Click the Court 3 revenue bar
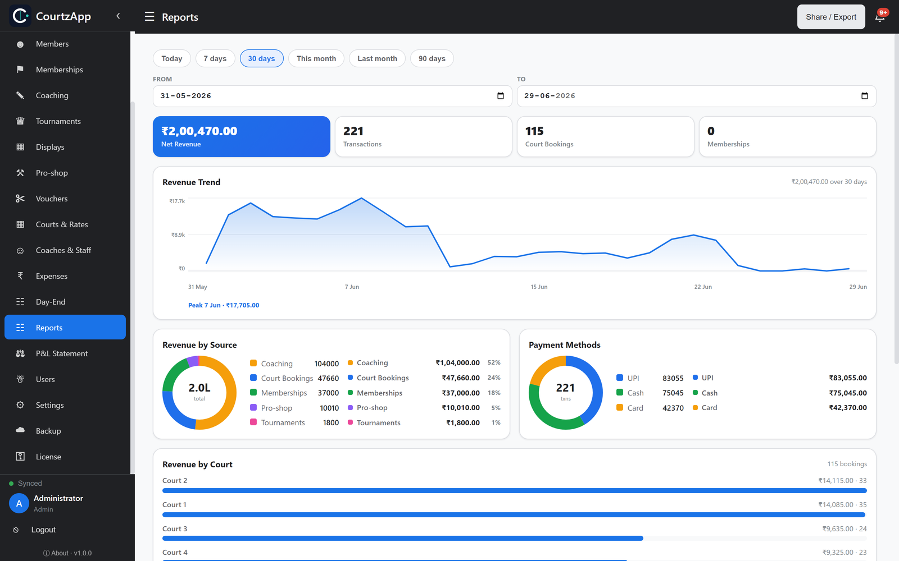Viewport: 899px width, 561px height. click(x=403, y=539)
